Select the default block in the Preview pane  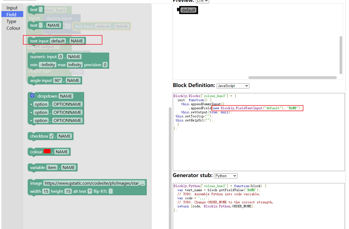(x=189, y=10)
